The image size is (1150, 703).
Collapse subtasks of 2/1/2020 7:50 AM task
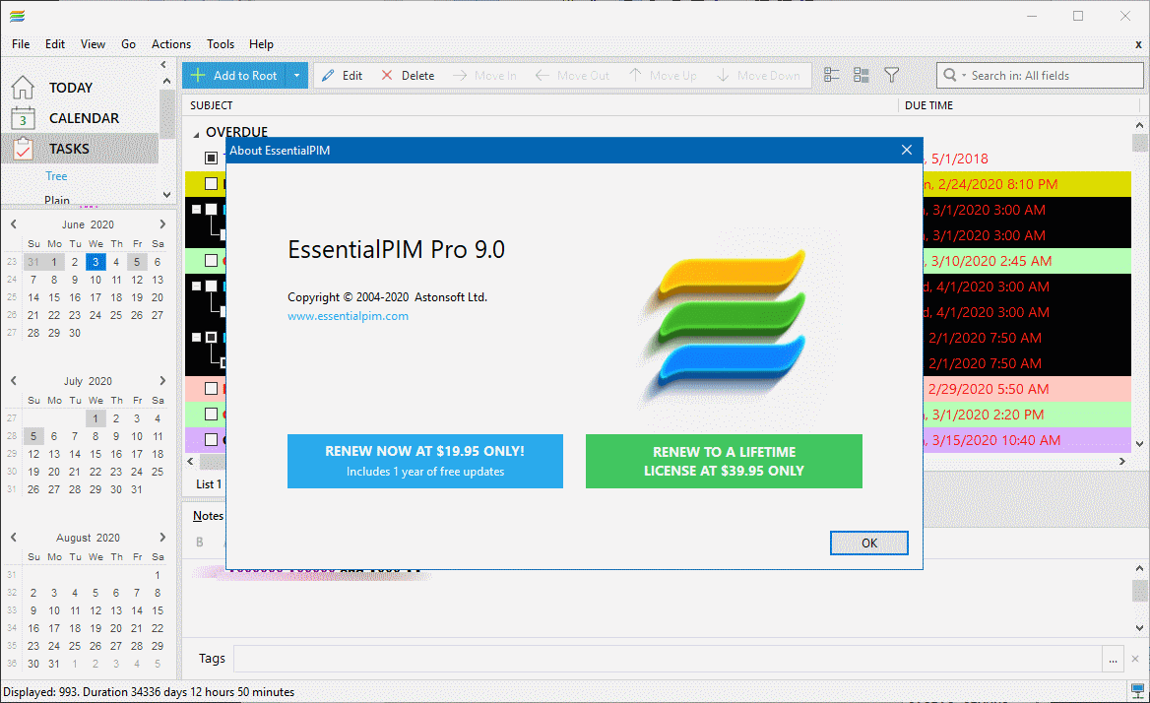[x=197, y=337]
